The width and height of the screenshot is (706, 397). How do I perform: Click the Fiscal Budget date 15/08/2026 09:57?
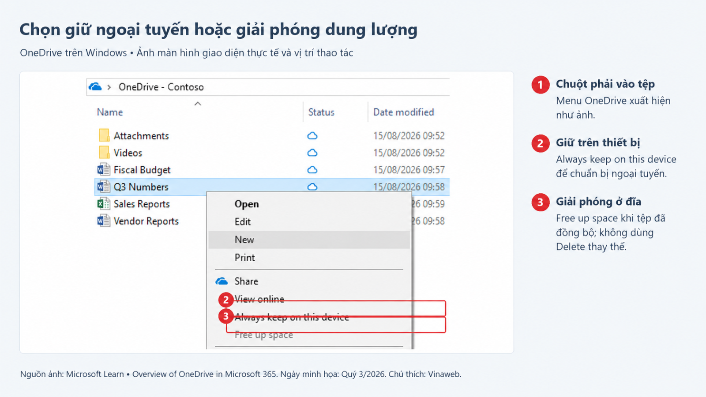tap(409, 170)
